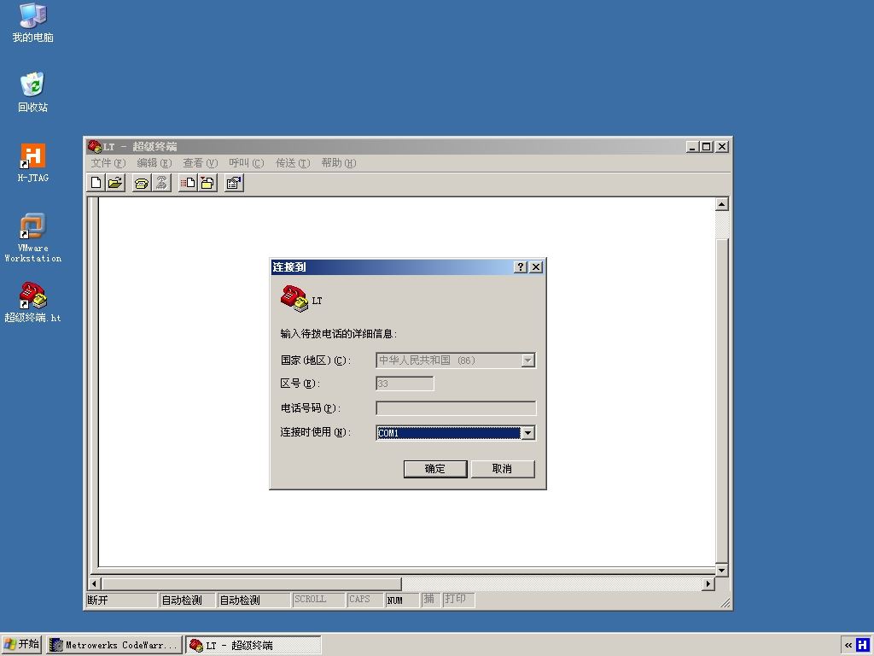Open the 查看(V) menu

pos(200,163)
